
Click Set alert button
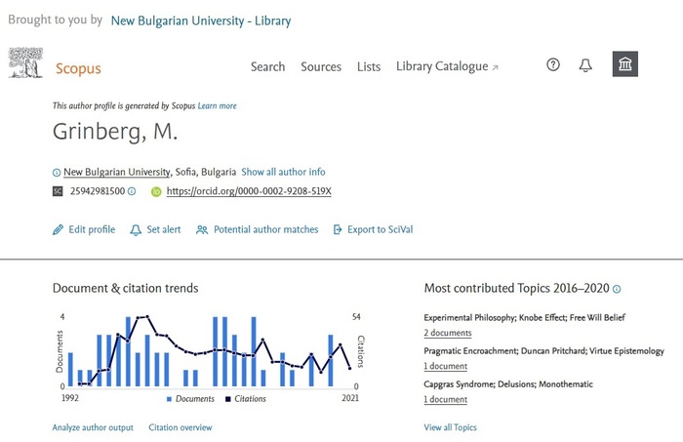[x=155, y=230]
